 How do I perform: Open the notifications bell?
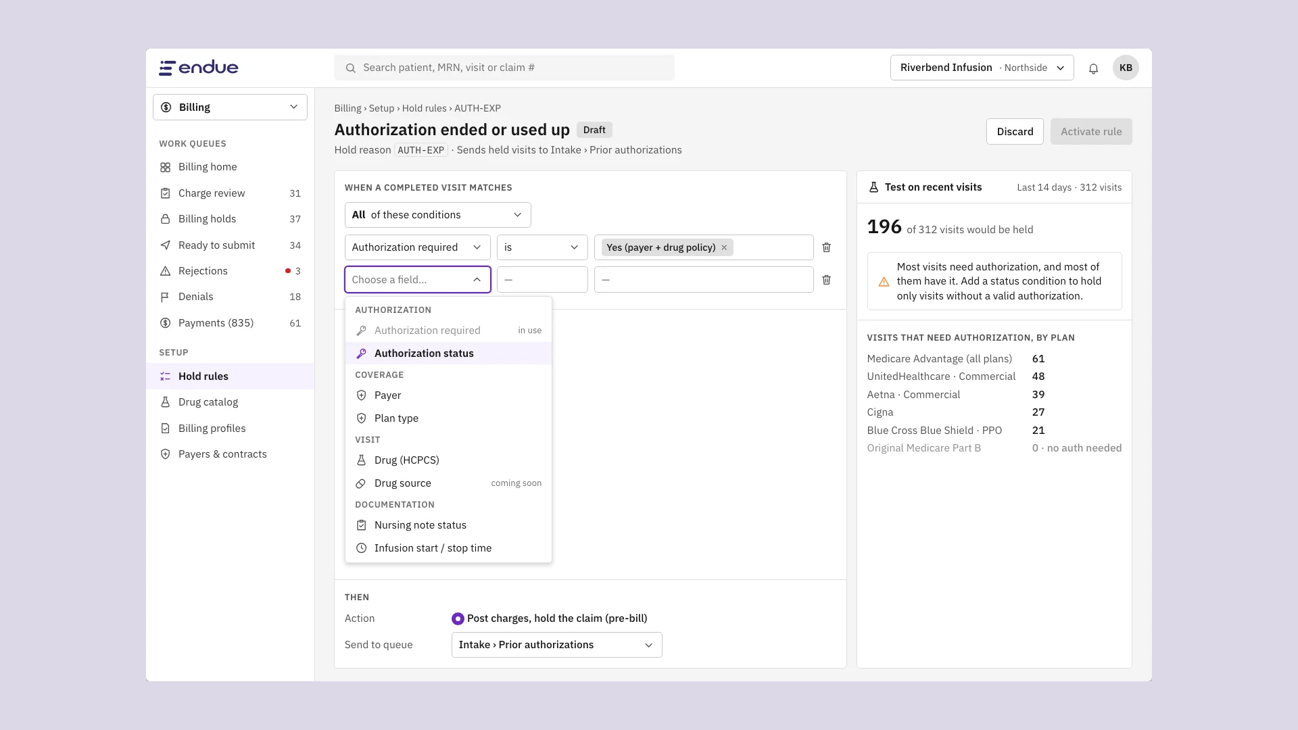(x=1093, y=68)
